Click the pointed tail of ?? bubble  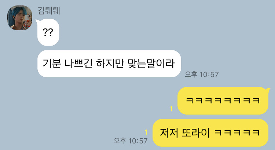click(37, 22)
